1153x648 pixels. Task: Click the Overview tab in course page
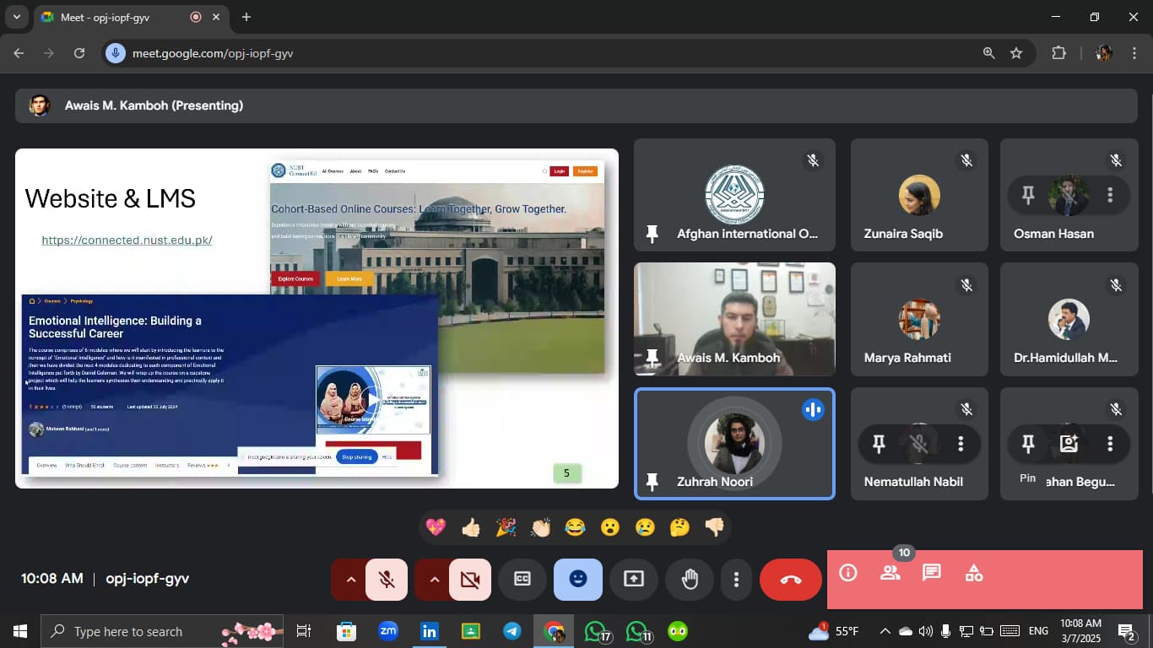tap(46, 465)
